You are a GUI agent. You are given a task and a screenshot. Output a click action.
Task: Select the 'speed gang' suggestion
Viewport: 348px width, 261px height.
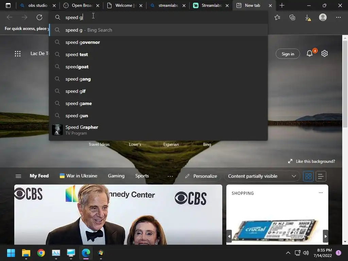coord(158,79)
